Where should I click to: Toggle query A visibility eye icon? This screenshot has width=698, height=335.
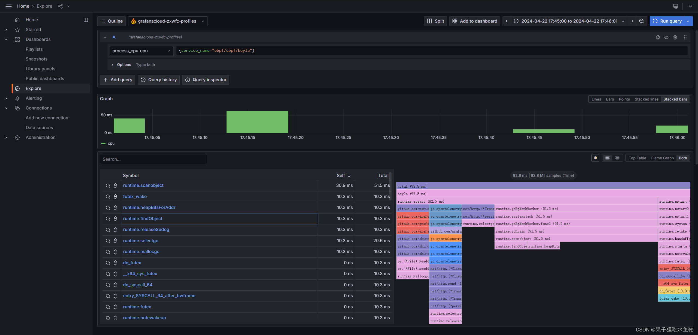pyautogui.click(x=666, y=37)
